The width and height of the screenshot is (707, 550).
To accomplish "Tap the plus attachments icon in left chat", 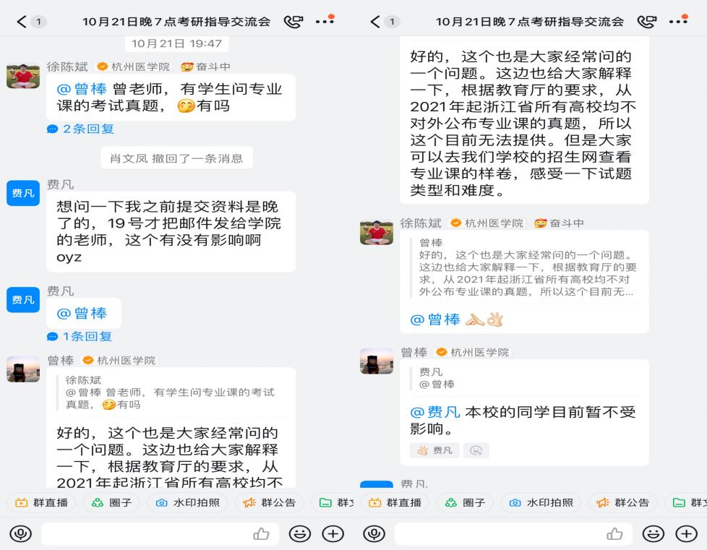I will point(333,534).
